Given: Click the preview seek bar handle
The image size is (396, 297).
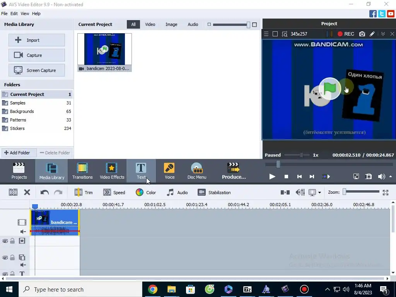Looking at the screenshot, I should pos(278,164).
